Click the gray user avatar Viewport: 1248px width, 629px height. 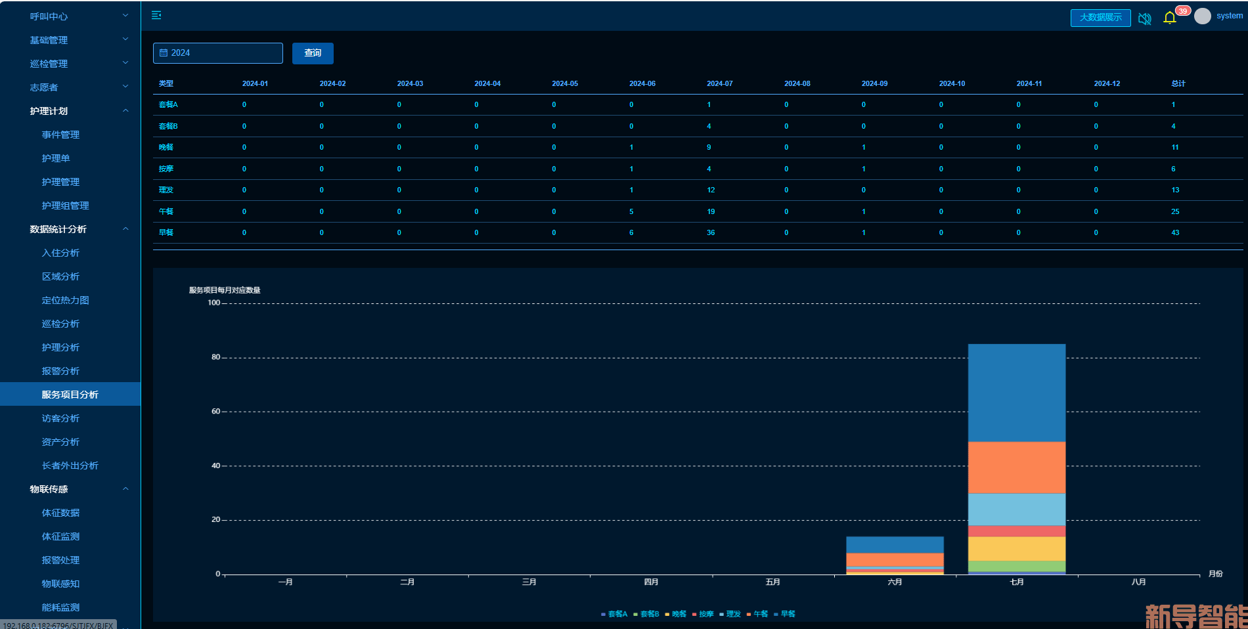coord(1202,16)
